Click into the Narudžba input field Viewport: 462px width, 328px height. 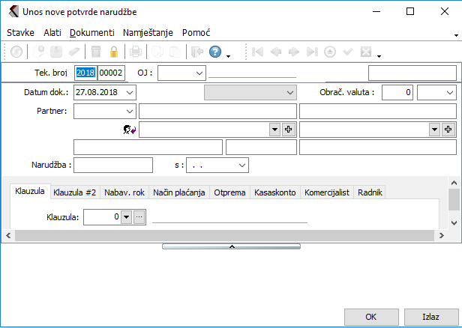113,165
